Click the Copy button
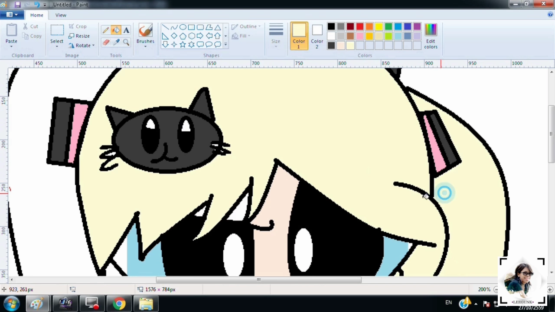This screenshot has width=555, height=312. (32, 36)
